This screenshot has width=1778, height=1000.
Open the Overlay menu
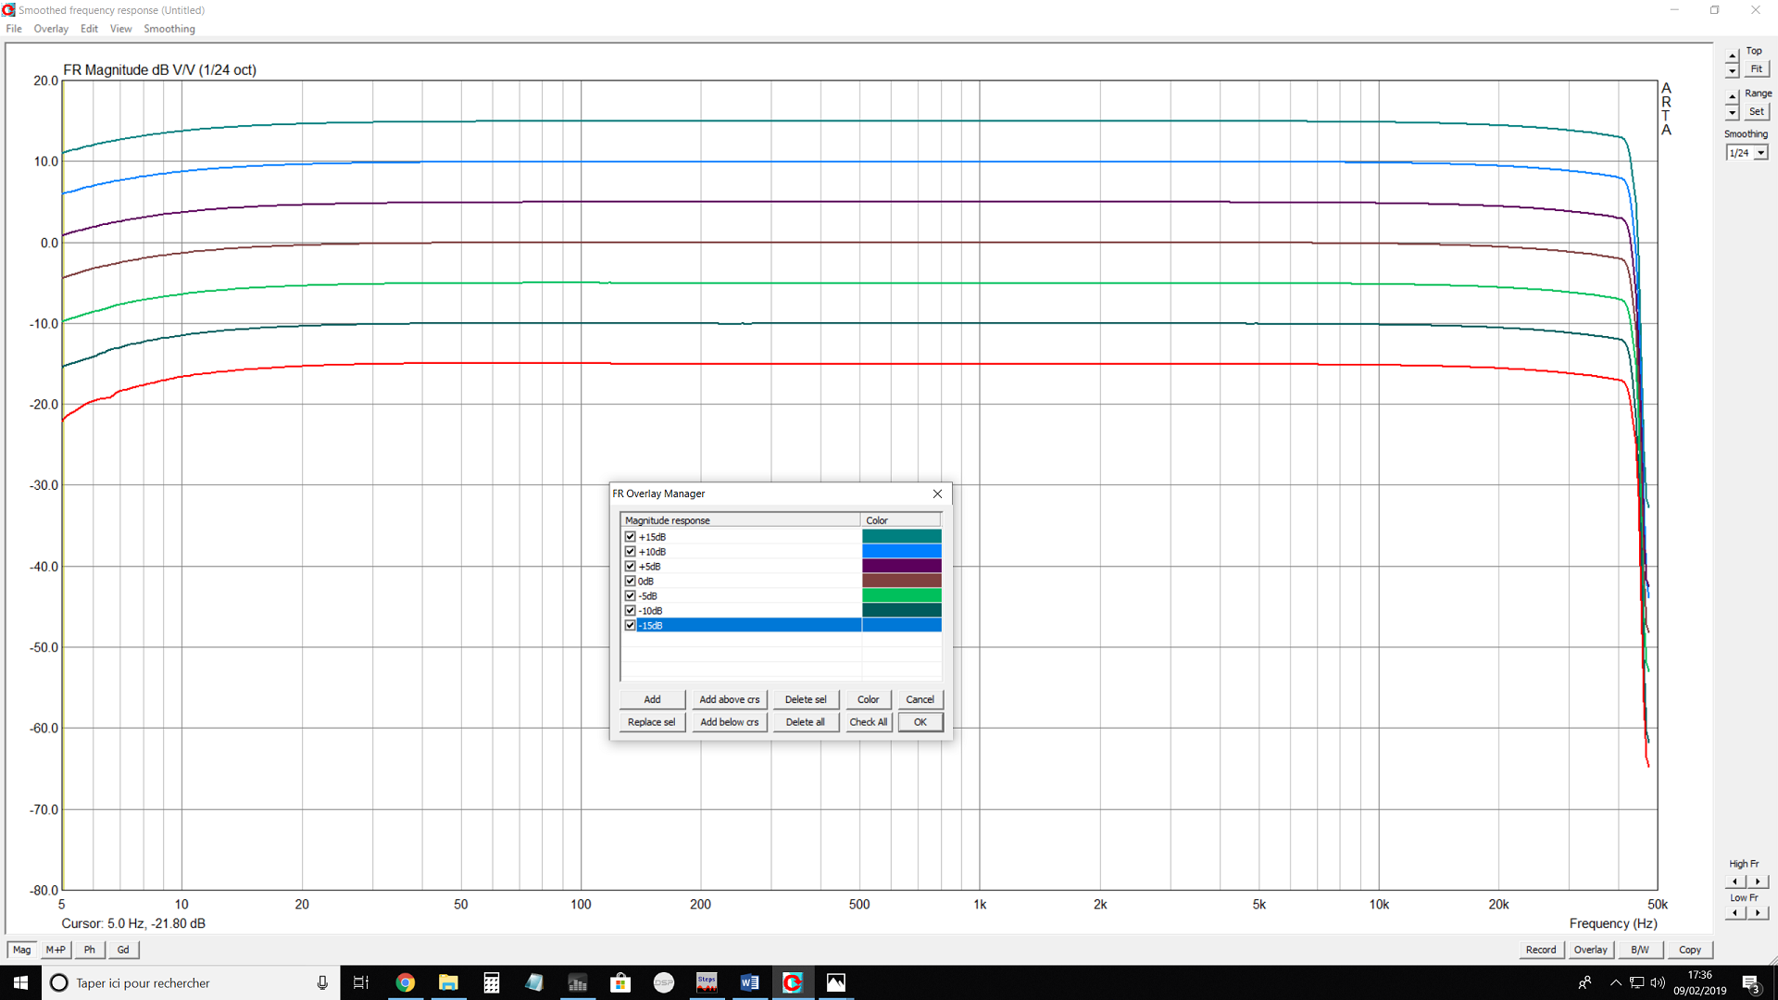51,29
